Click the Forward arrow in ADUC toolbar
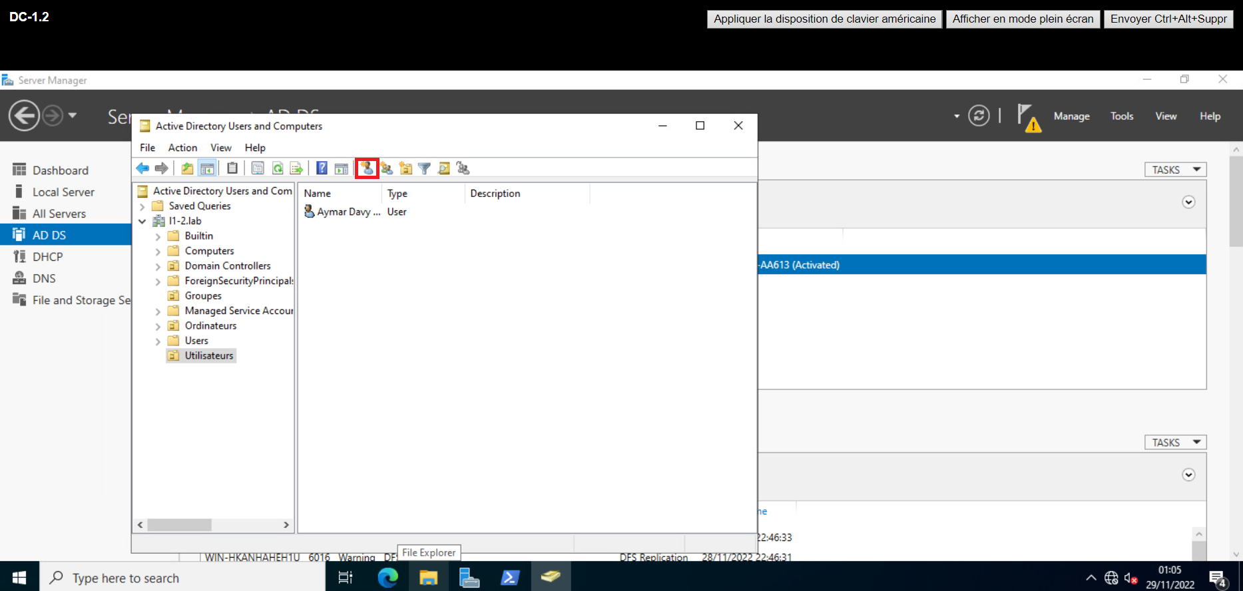1243x591 pixels. tap(161, 168)
